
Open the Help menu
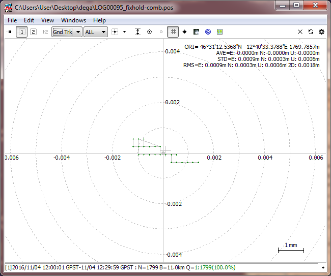click(x=99, y=20)
